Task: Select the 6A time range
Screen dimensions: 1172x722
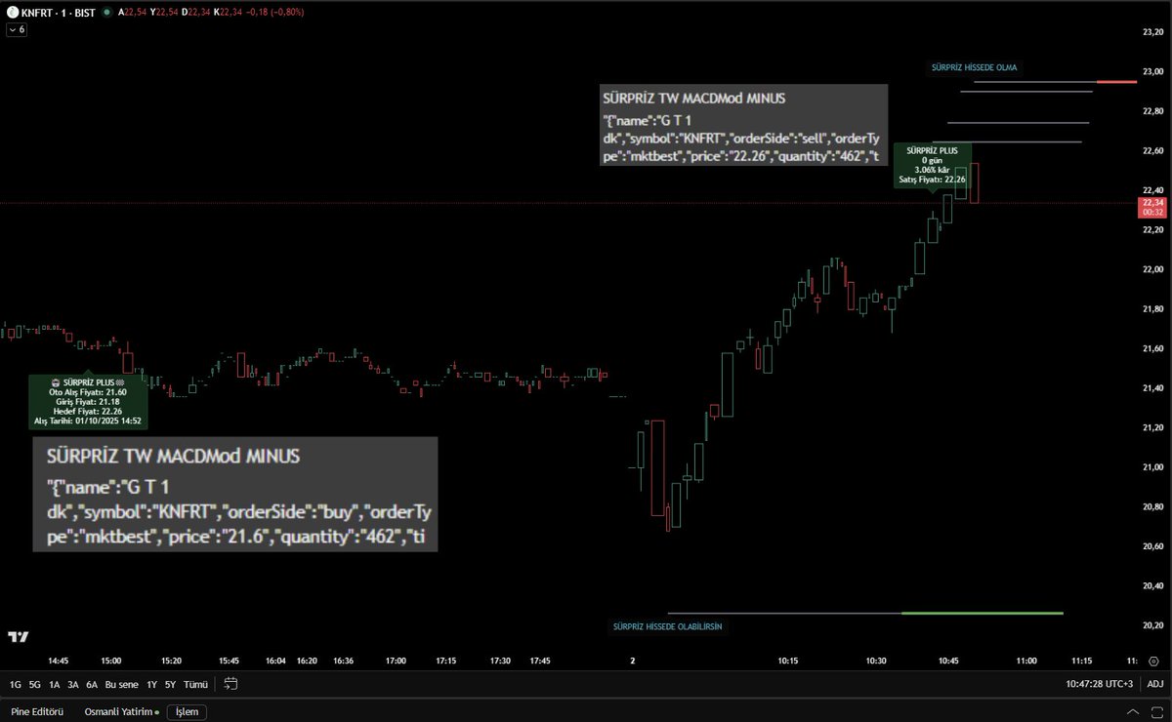Action: 92,685
